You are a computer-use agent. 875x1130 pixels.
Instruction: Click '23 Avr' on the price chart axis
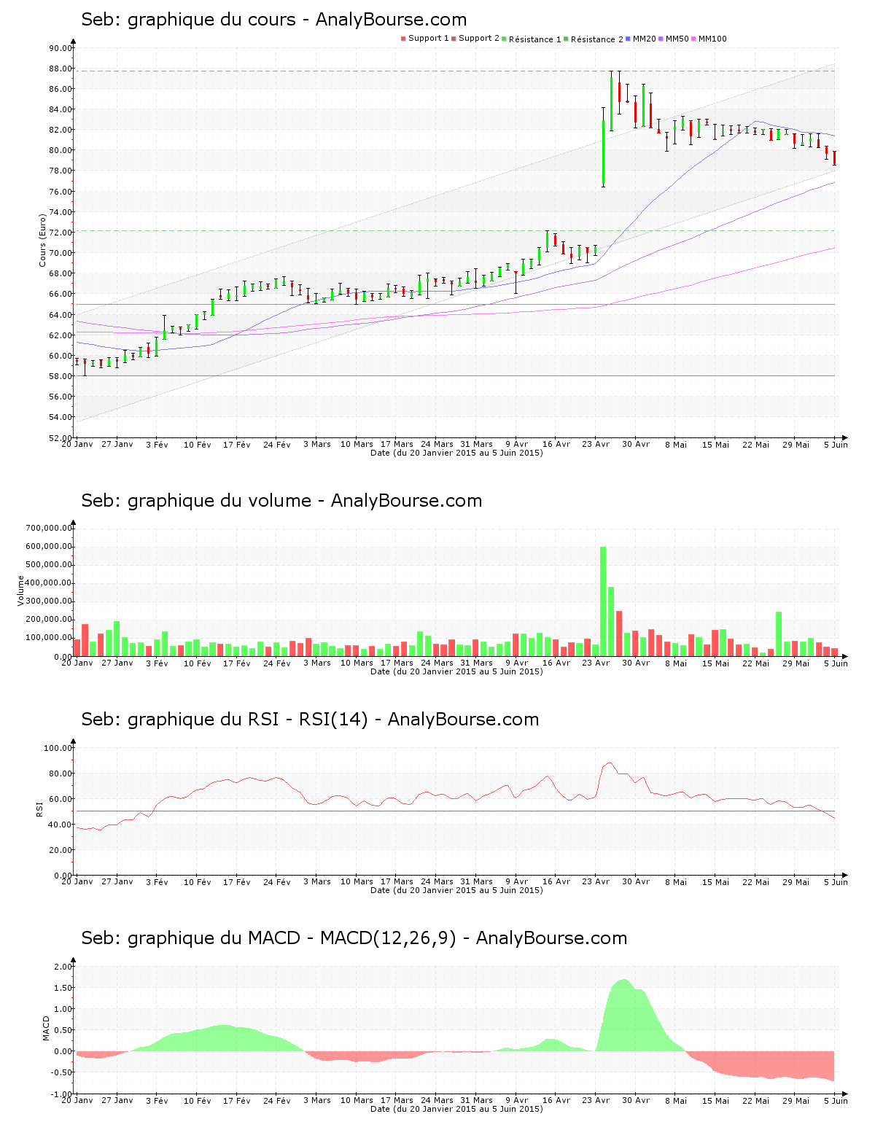[596, 444]
